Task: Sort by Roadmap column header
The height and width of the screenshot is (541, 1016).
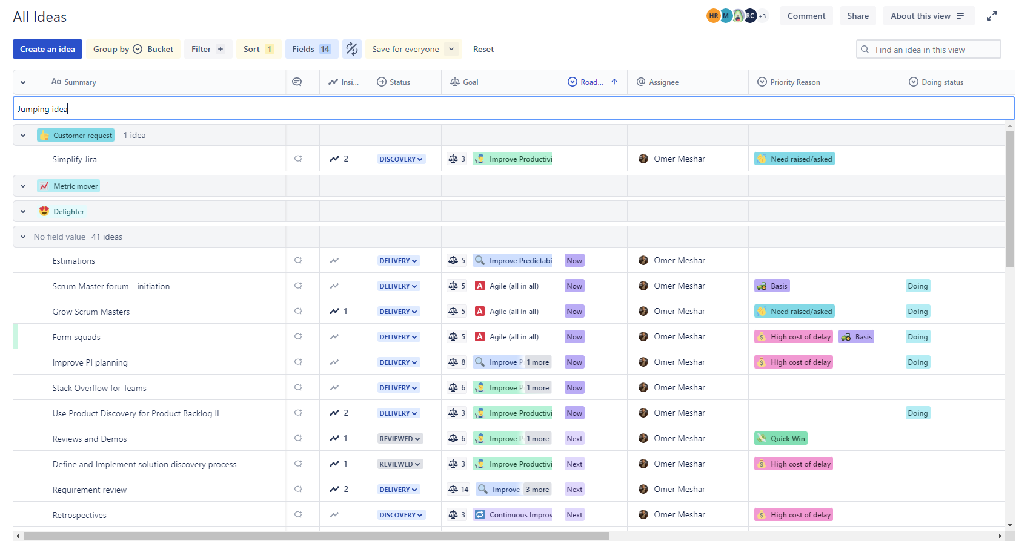Action: pyautogui.click(x=593, y=82)
